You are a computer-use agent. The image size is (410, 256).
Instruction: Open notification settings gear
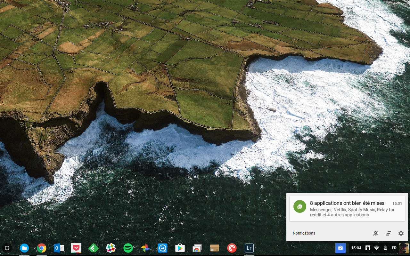pos(401,233)
